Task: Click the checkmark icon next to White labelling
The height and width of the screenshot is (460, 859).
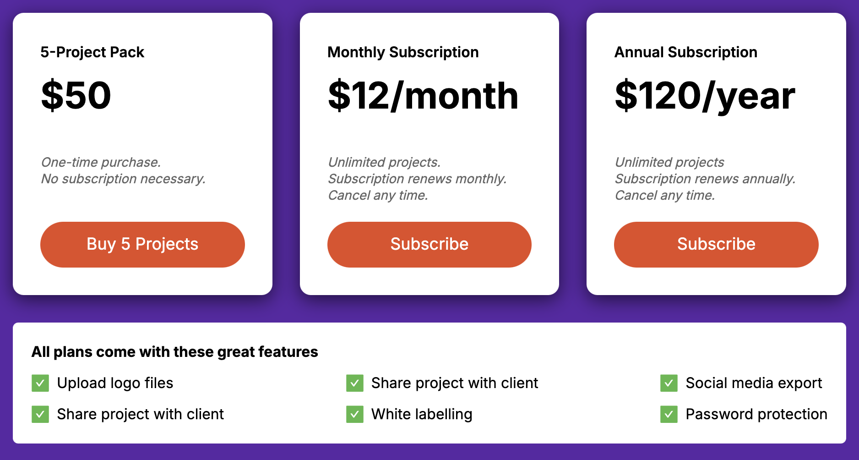Action: coord(355,414)
